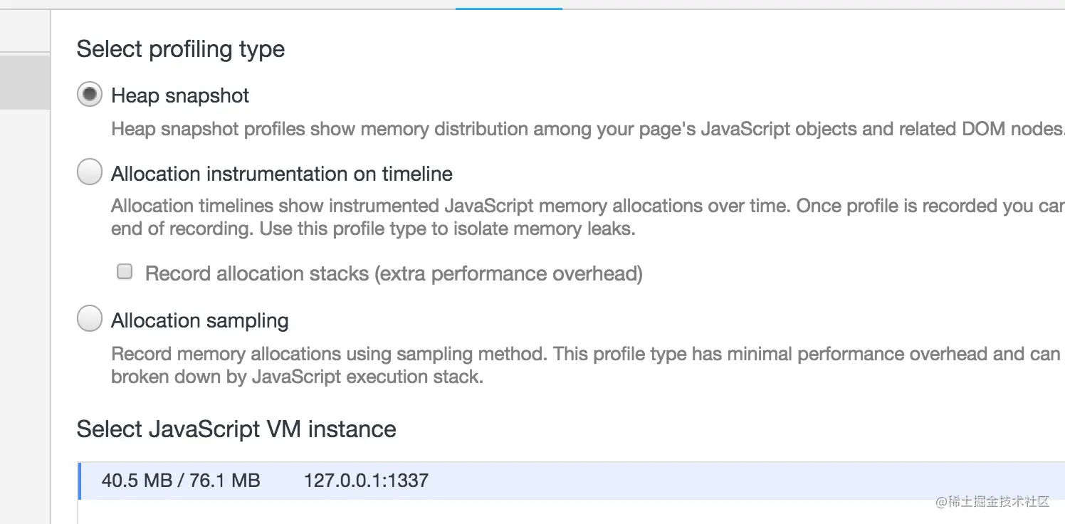Select the Heap snapshot radio button
The height and width of the screenshot is (524, 1065).
pyautogui.click(x=90, y=95)
